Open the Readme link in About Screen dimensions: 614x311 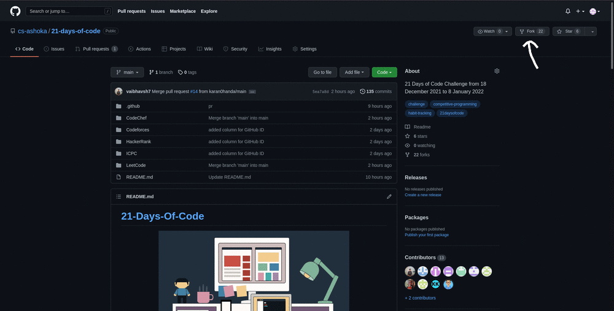[x=418, y=127]
